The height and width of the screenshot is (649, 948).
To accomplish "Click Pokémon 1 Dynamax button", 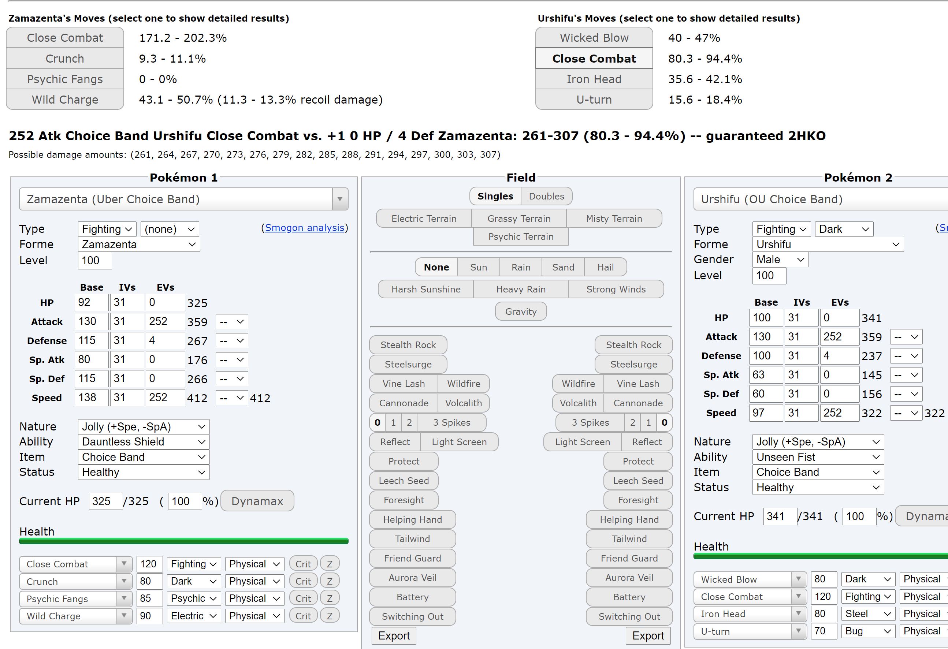I will tap(257, 501).
